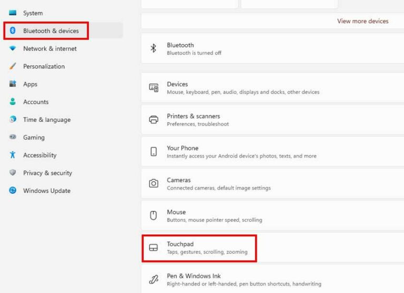Click the Devices keyboard icon
Image resolution: width=404 pixels, height=293 pixels.
coord(154,88)
